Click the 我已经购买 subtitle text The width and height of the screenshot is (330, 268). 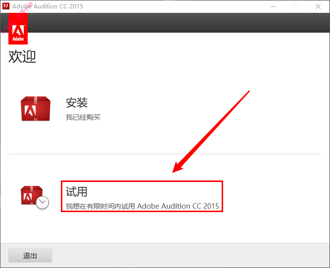pyautogui.click(x=83, y=117)
